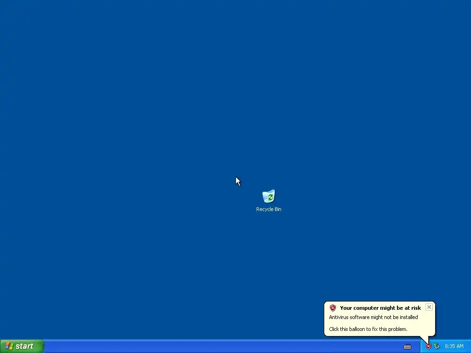
Task: Click the "Your computer might be at risk" heading
Action: point(380,308)
